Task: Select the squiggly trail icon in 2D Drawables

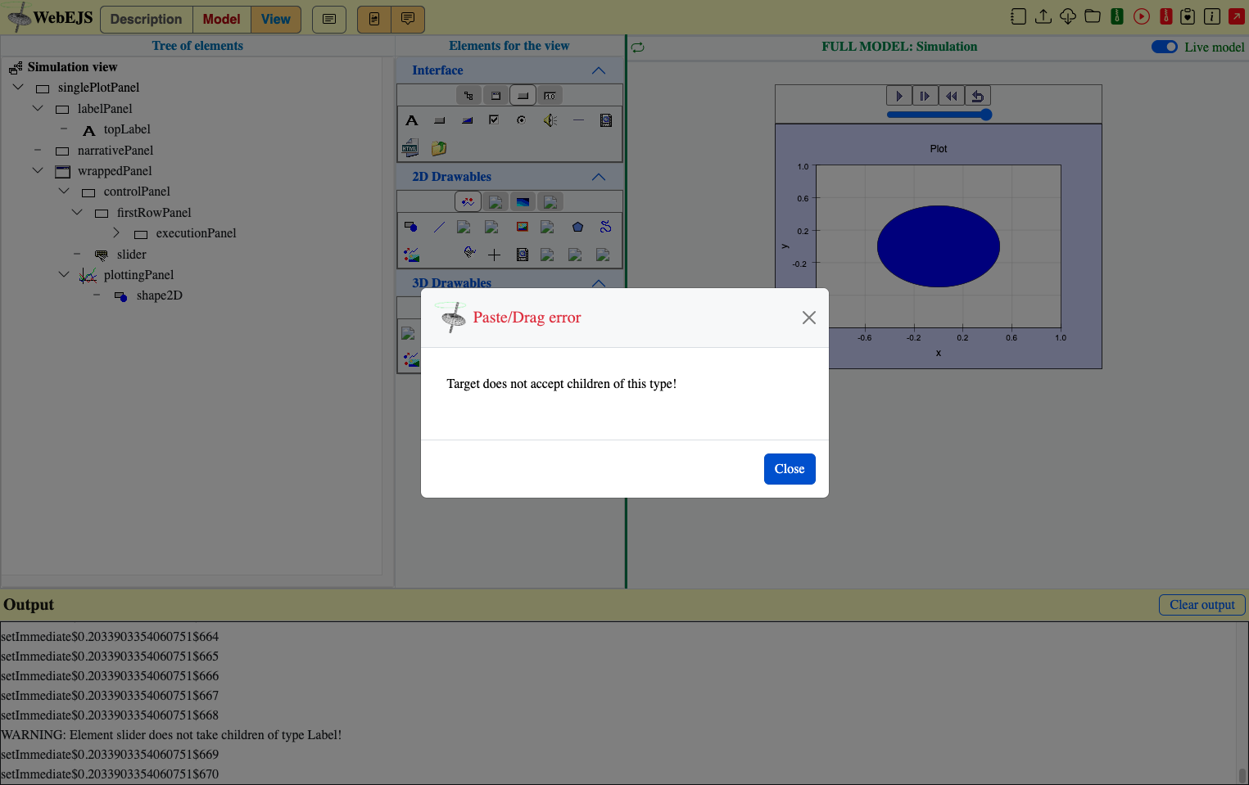Action: pyautogui.click(x=605, y=227)
